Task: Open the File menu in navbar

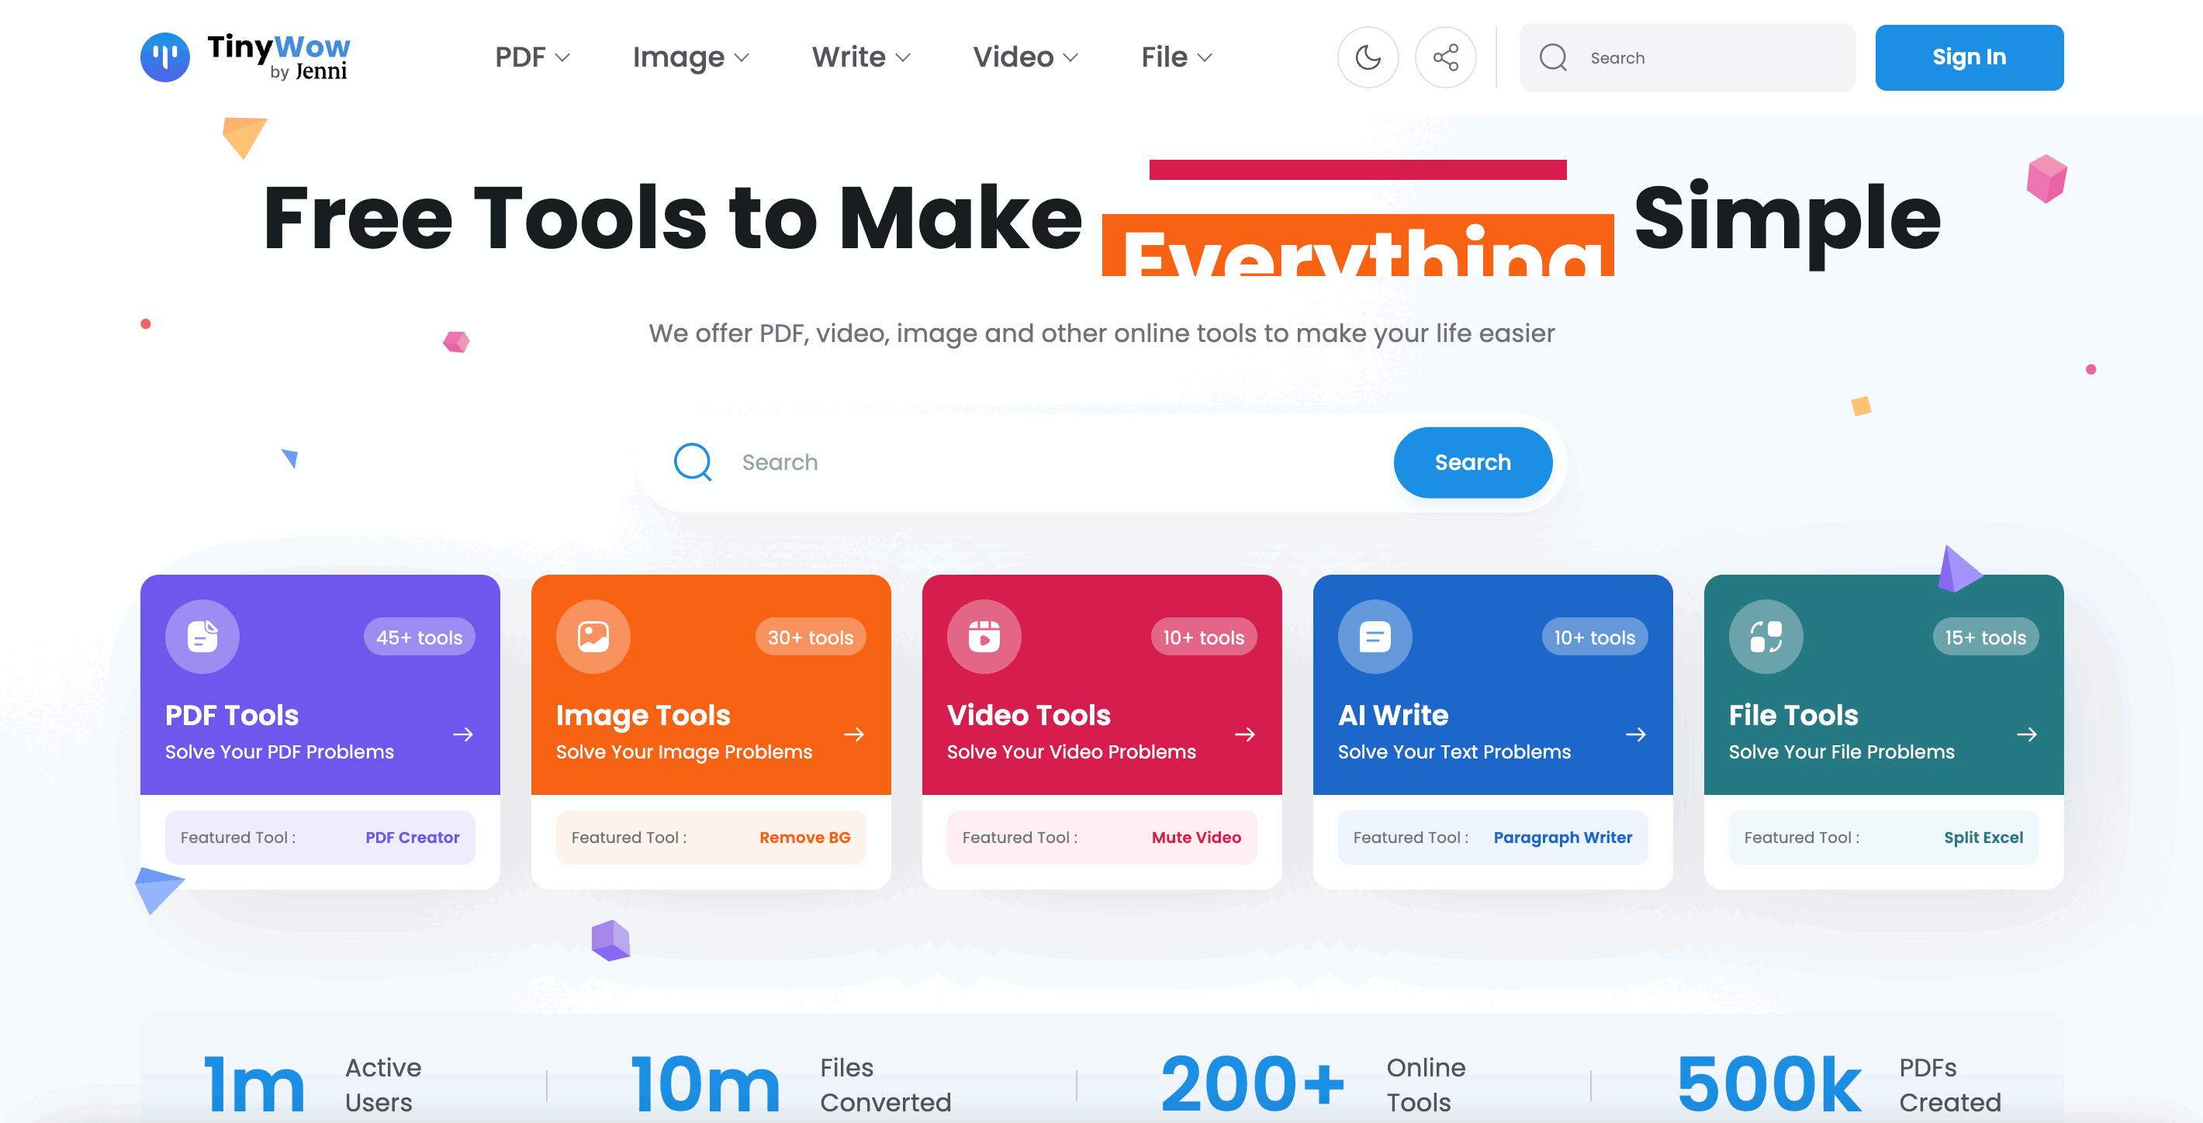Action: click(x=1177, y=57)
